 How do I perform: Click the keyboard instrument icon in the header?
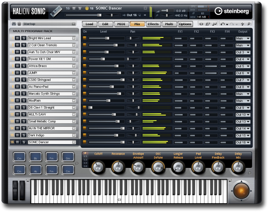(x=56, y=12)
